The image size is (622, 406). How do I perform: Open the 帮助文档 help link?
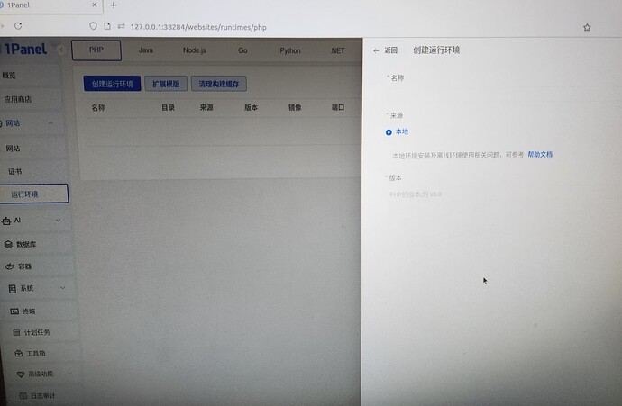click(x=540, y=155)
